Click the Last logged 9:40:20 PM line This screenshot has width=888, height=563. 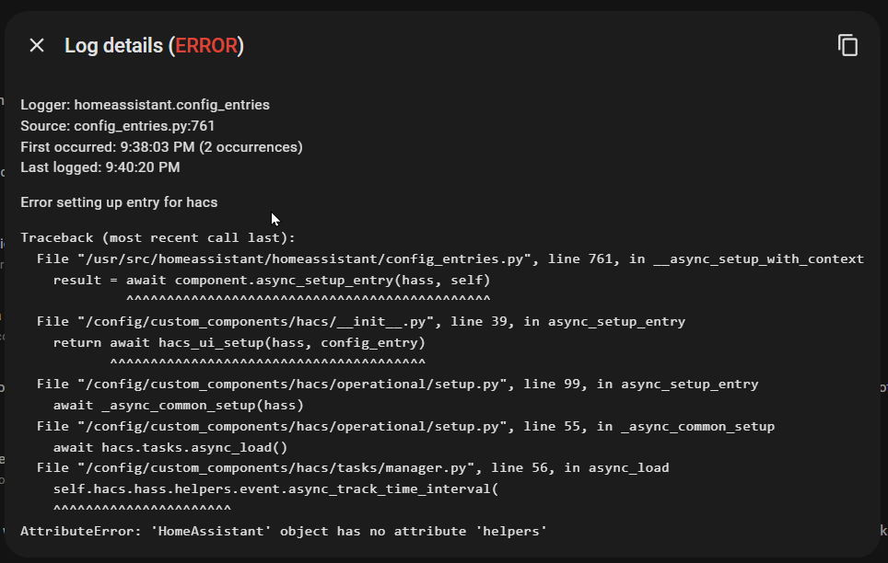point(99,167)
